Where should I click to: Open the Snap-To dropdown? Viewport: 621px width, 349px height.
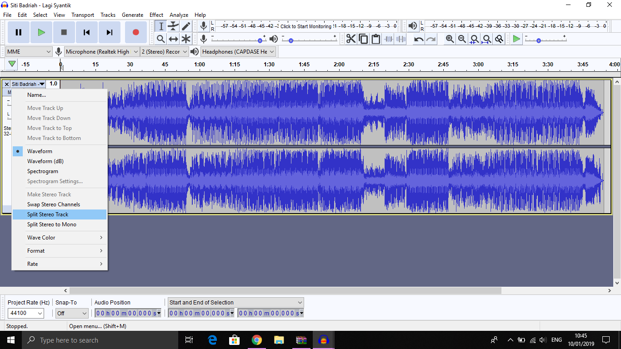[x=71, y=313]
